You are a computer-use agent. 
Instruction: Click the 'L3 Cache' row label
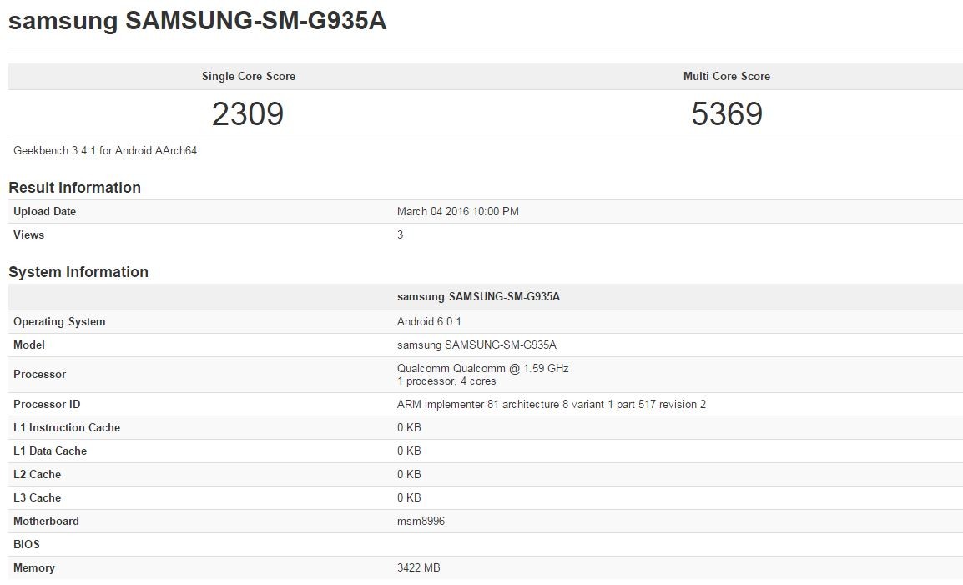[37, 497]
